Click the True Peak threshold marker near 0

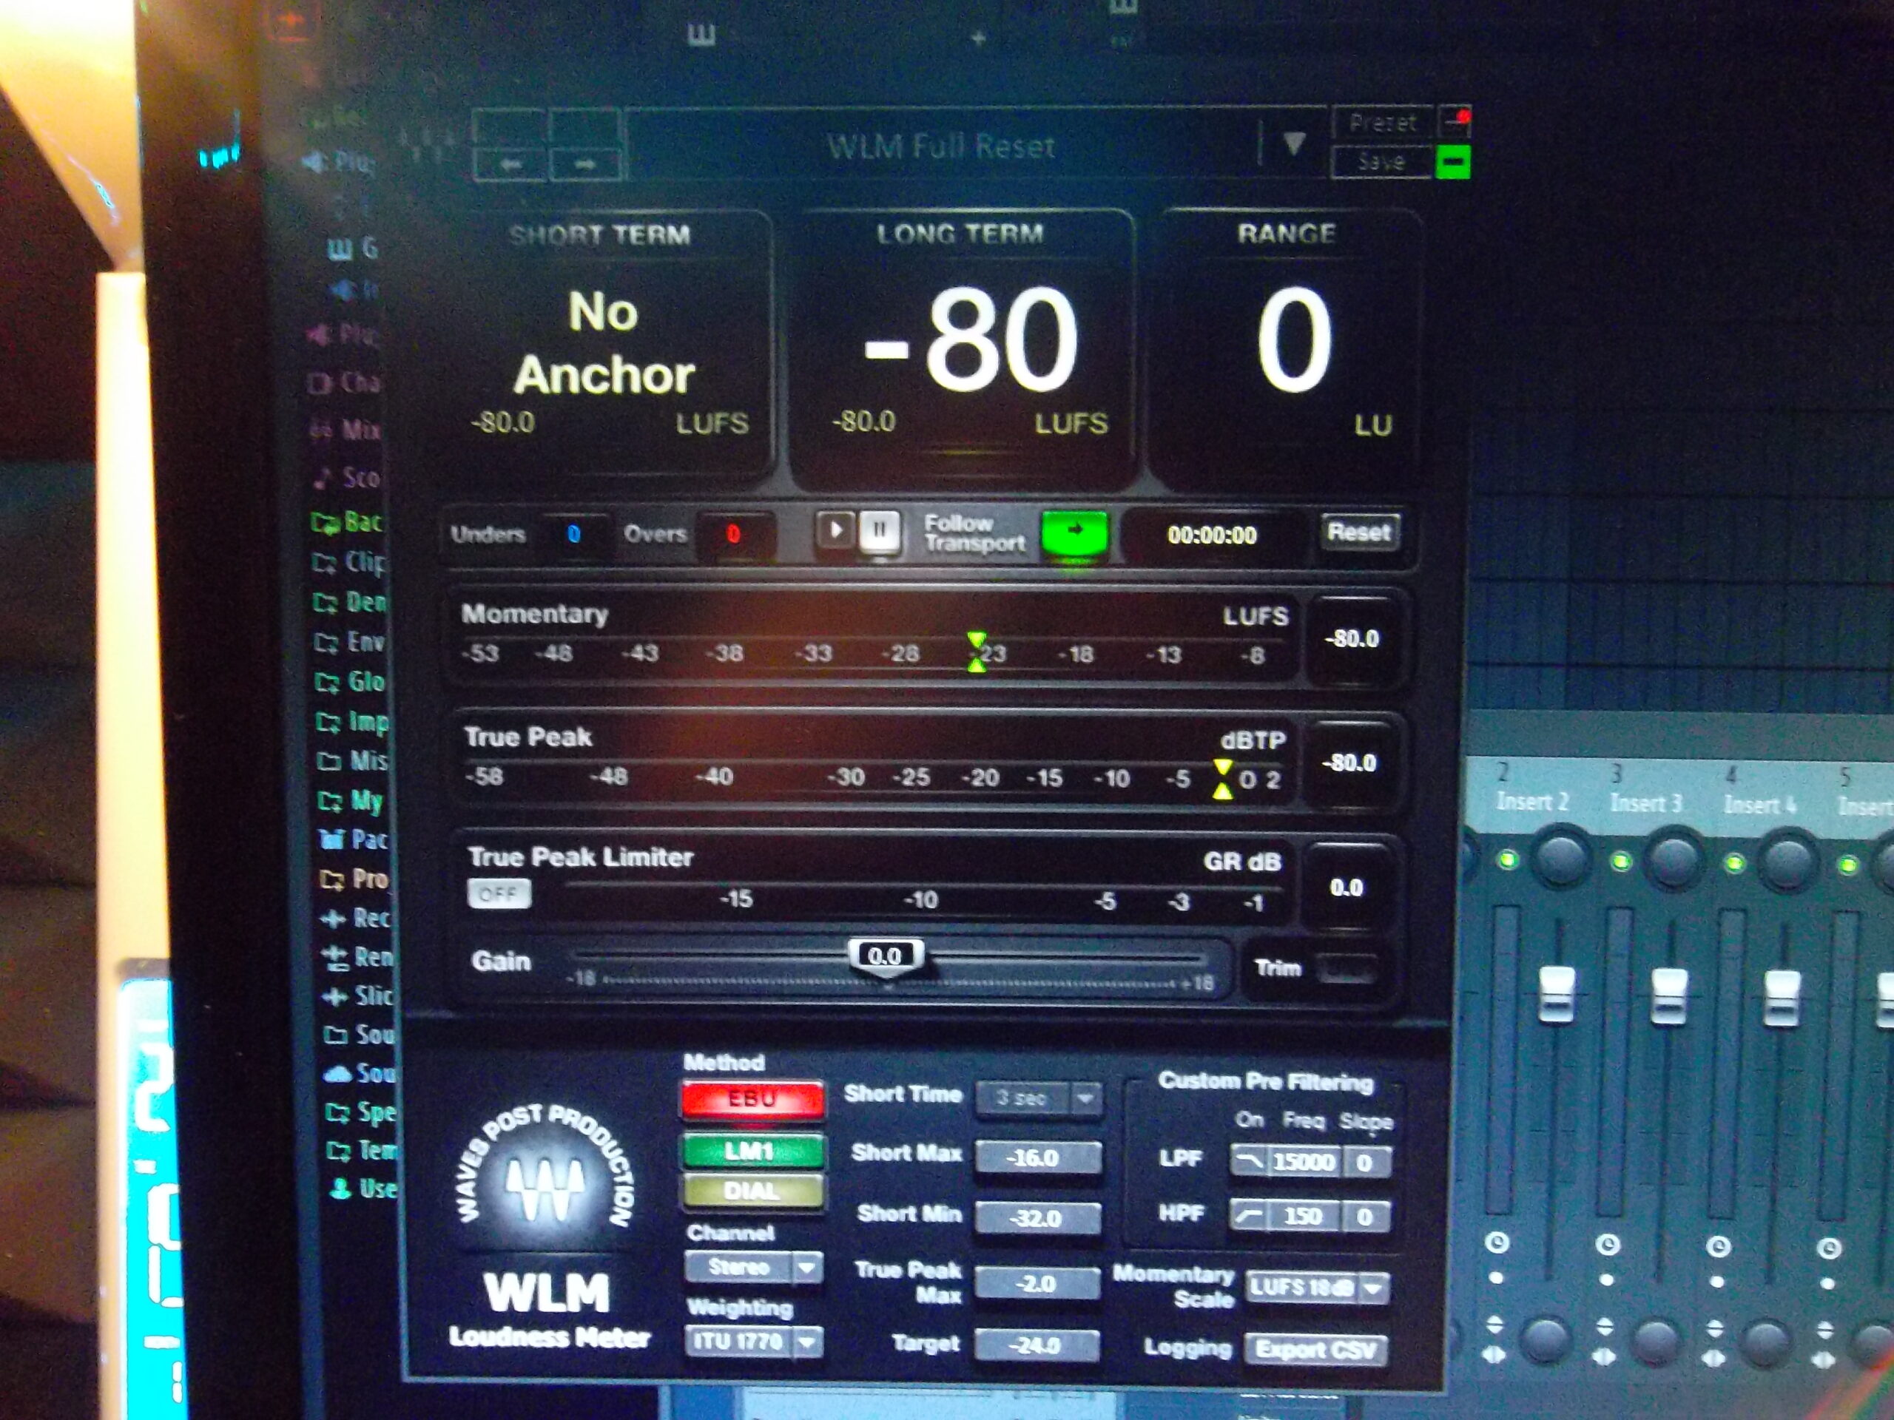[x=1224, y=779]
